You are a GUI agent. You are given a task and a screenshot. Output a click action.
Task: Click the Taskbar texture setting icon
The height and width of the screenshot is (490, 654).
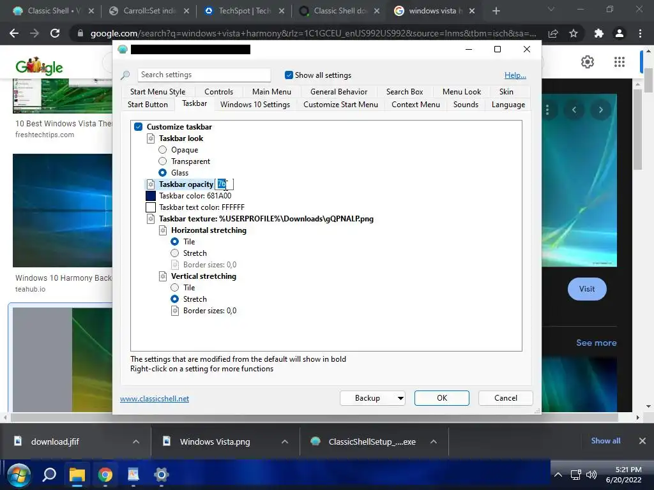click(x=151, y=219)
